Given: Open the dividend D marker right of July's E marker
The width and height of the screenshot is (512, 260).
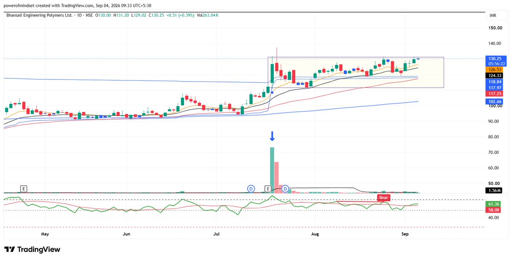Looking at the screenshot, I should point(285,188).
